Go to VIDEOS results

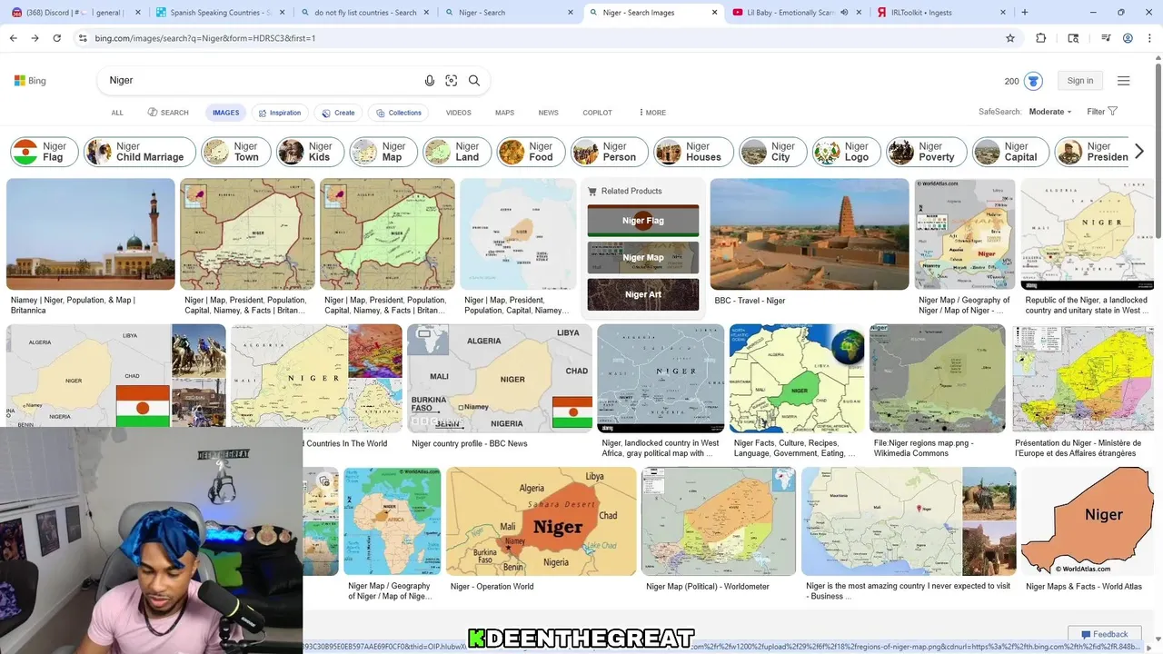point(458,113)
